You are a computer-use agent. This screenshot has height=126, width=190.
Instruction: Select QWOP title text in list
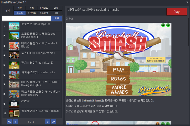(x=26, y=101)
